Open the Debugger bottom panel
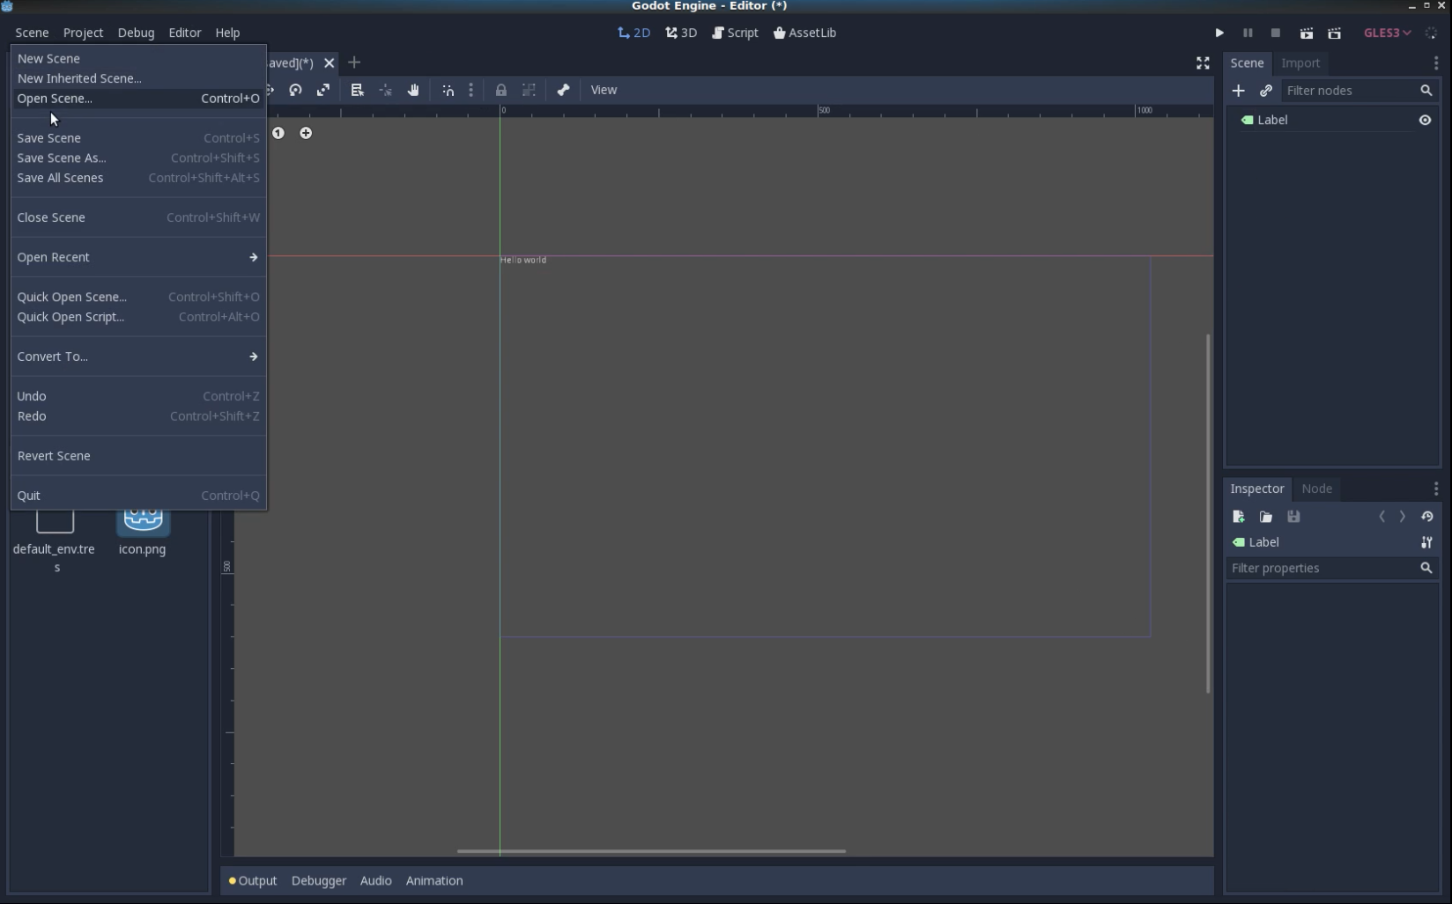 point(318,880)
